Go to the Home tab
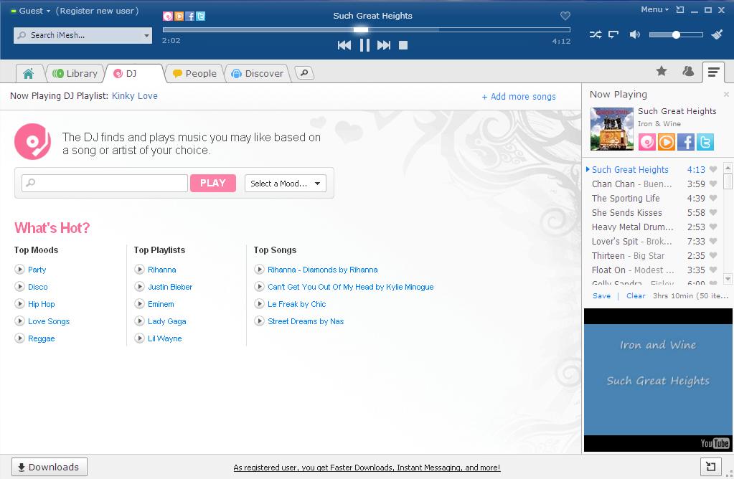The width and height of the screenshot is (734, 479). (x=28, y=73)
